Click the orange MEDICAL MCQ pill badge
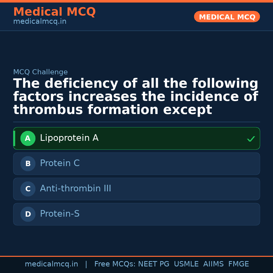 click(x=227, y=17)
